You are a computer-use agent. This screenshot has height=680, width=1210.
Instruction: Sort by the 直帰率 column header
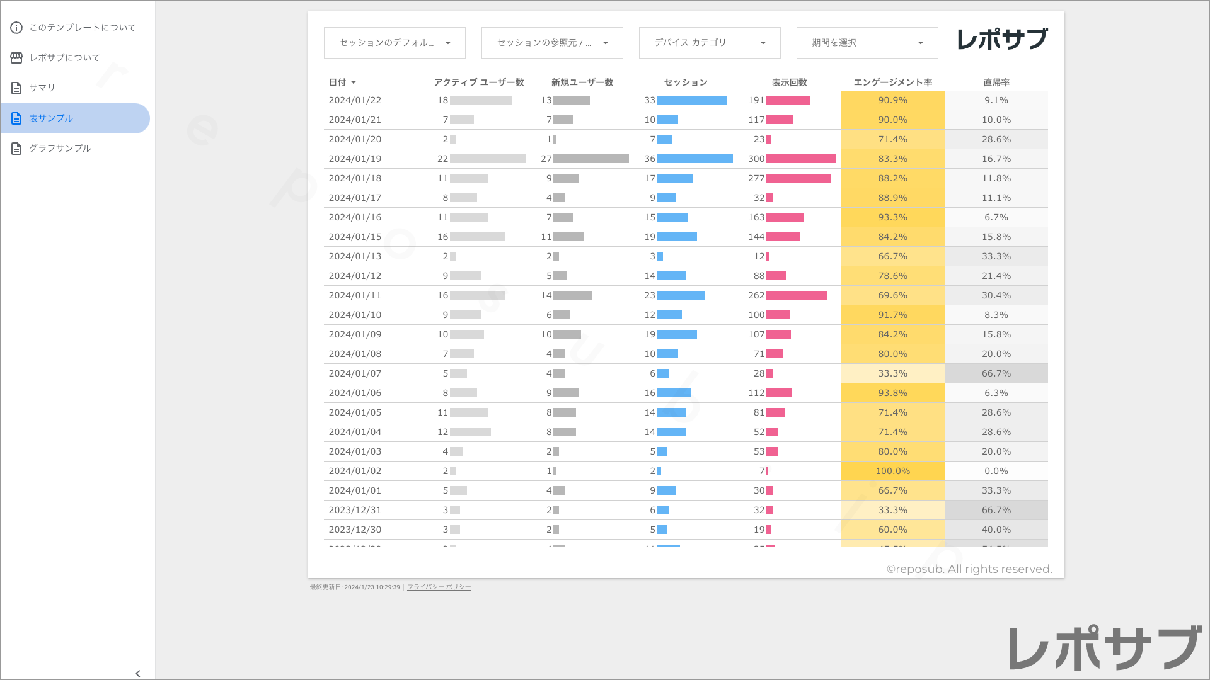point(996,82)
